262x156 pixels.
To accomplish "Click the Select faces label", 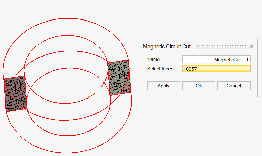I will pyautogui.click(x=160, y=69).
